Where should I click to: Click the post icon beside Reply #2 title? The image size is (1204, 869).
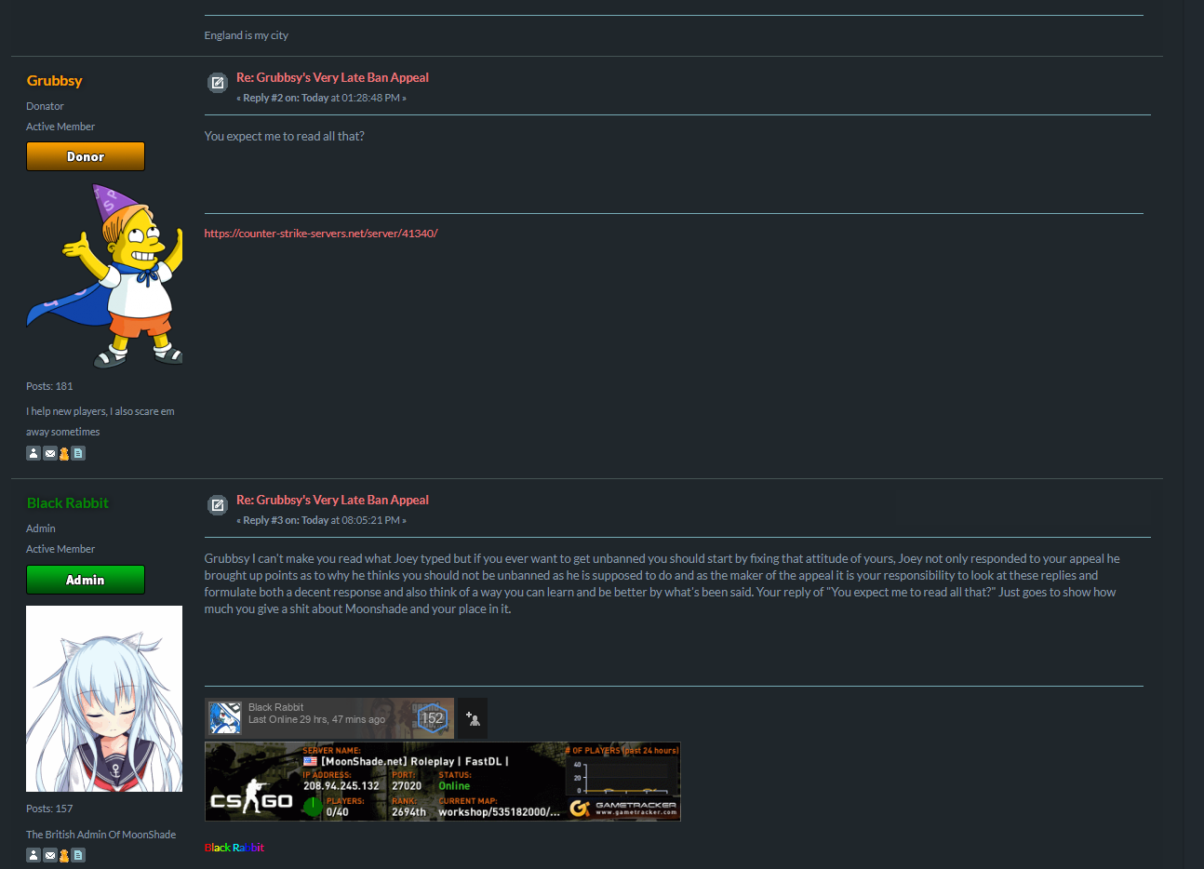218,83
